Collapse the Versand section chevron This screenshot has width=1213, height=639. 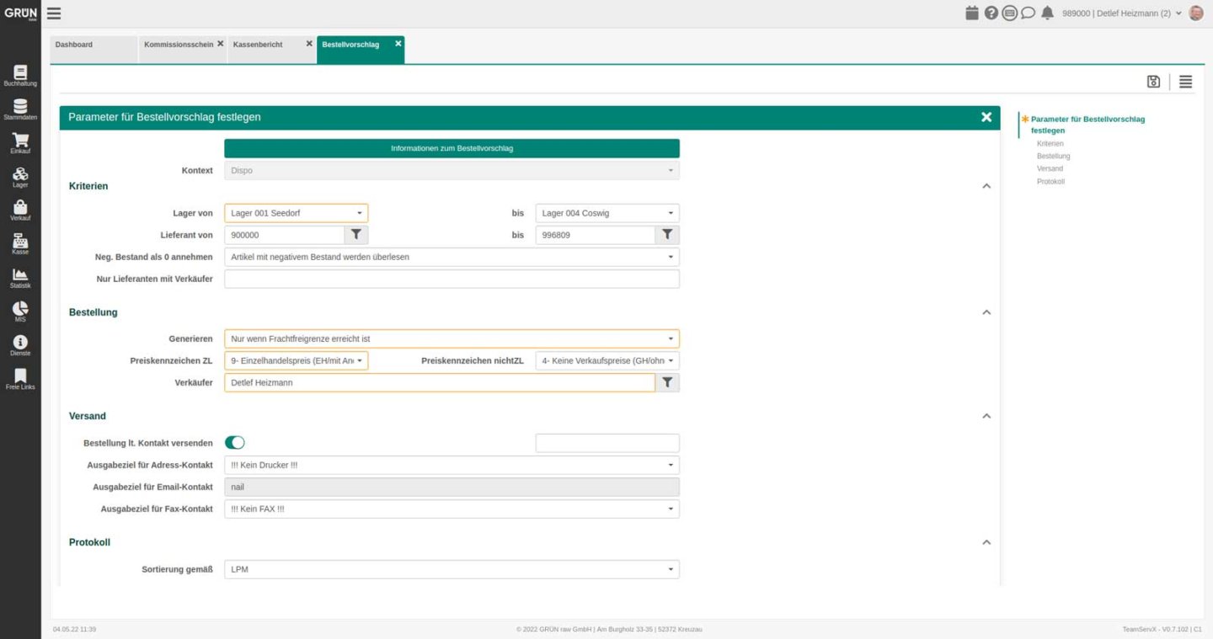pos(986,416)
